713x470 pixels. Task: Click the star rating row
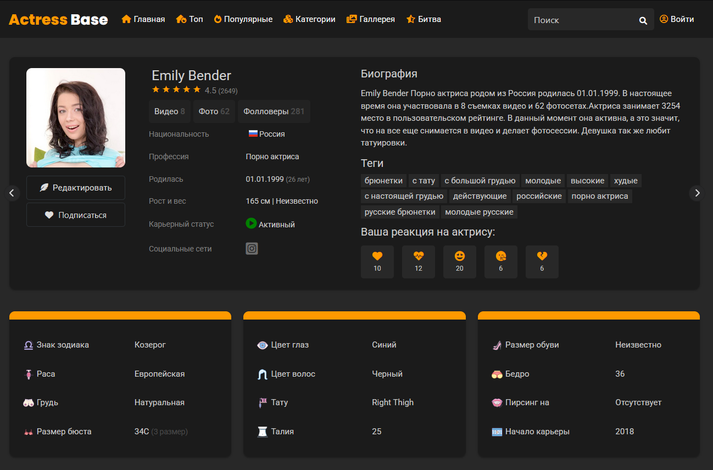click(176, 89)
